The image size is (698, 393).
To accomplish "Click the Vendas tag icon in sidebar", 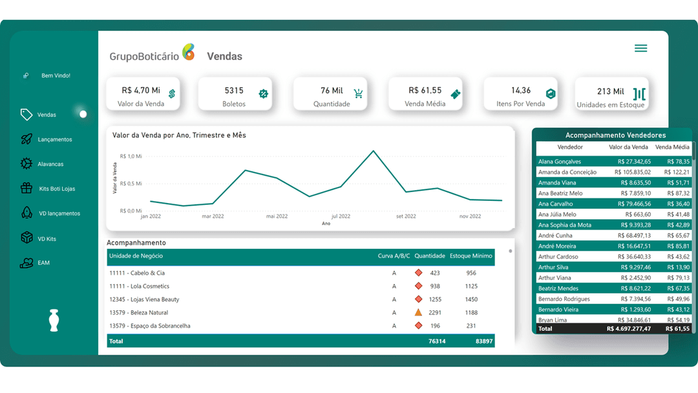I will coord(26,114).
